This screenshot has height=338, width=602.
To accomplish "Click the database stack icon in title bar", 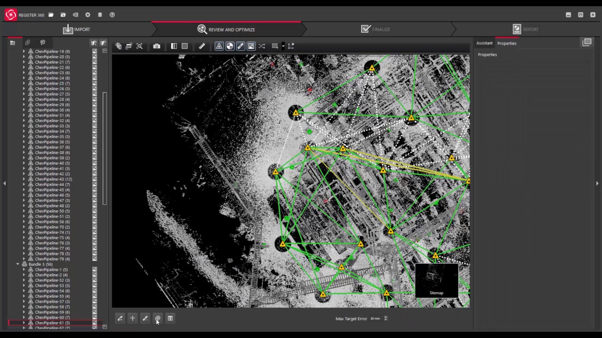I will click(100, 15).
